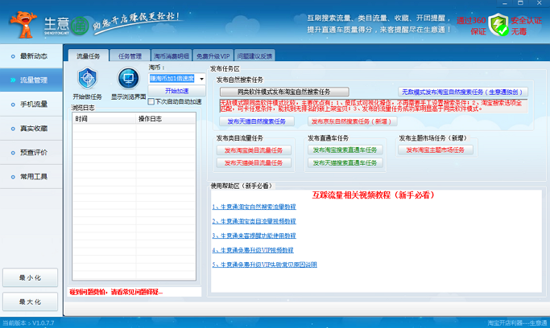Open link 4、生意通免费升级VIP视频教程
This screenshot has height=328, width=550.
click(x=253, y=250)
